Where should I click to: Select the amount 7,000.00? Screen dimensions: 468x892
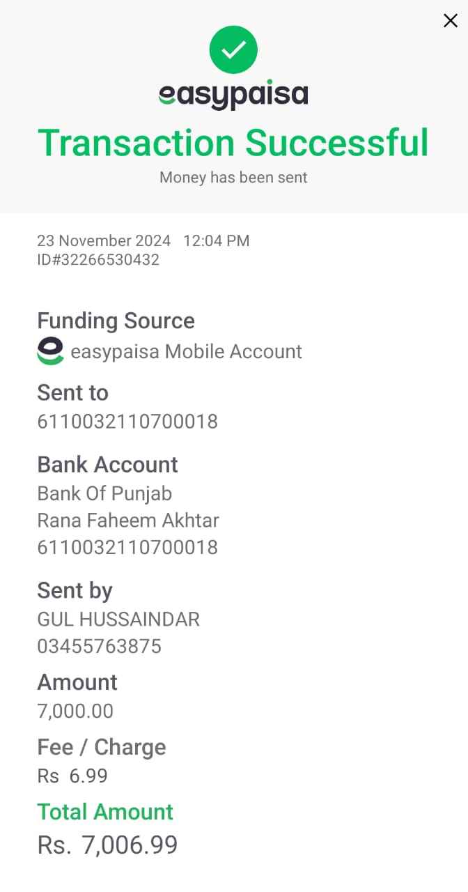tap(75, 712)
